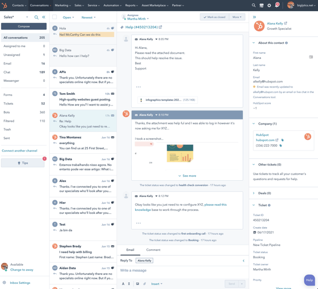The width and height of the screenshot is (318, 289).
Task: Open the Tips button
Action: tap(22, 163)
